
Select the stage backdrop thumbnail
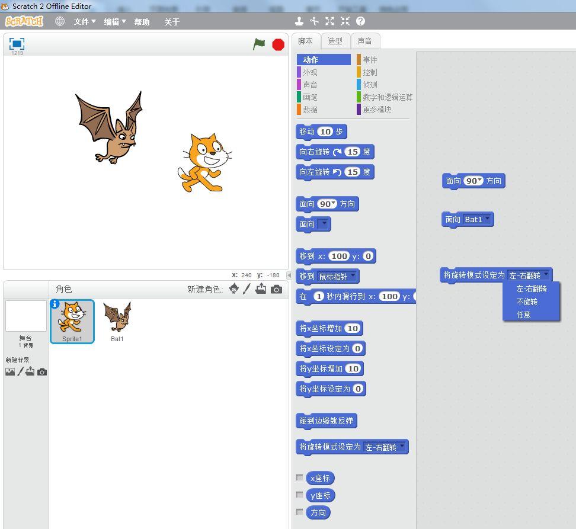click(x=25, y=316)
